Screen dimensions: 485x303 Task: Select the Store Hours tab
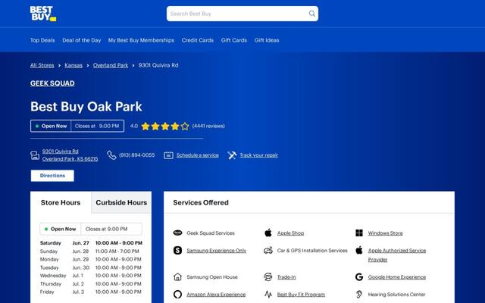click(61, 202)
